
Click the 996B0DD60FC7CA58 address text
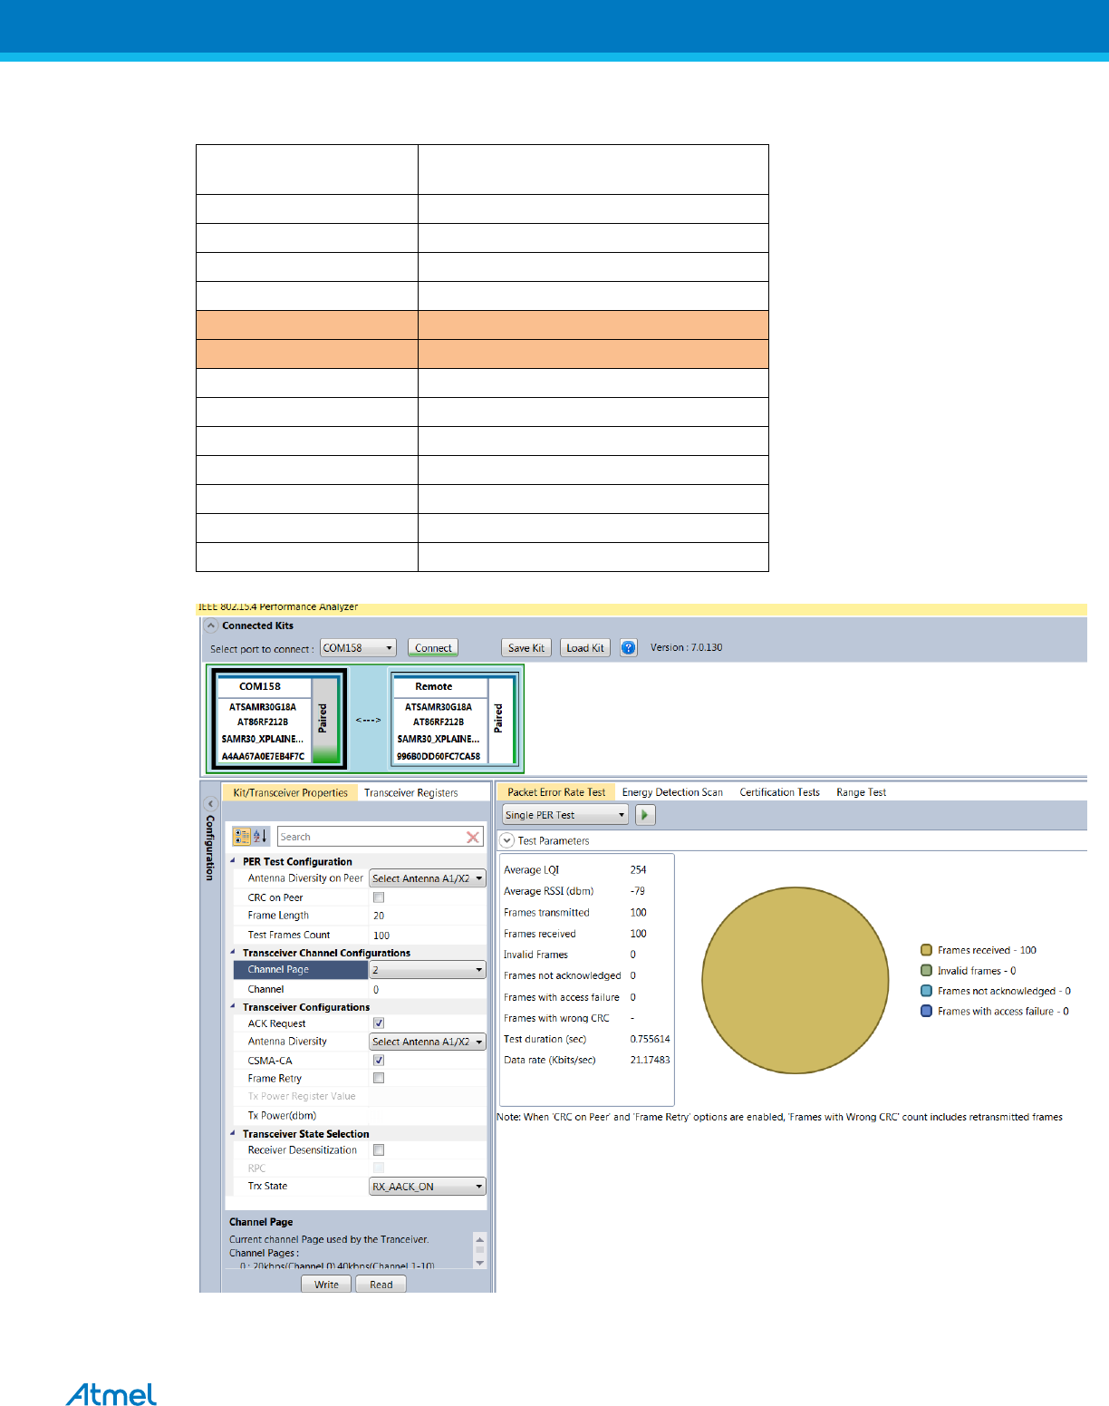pos(439,756)
